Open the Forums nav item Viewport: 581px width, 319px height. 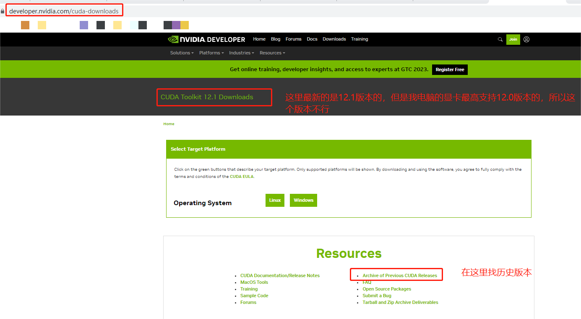click(x=294, y=39)
